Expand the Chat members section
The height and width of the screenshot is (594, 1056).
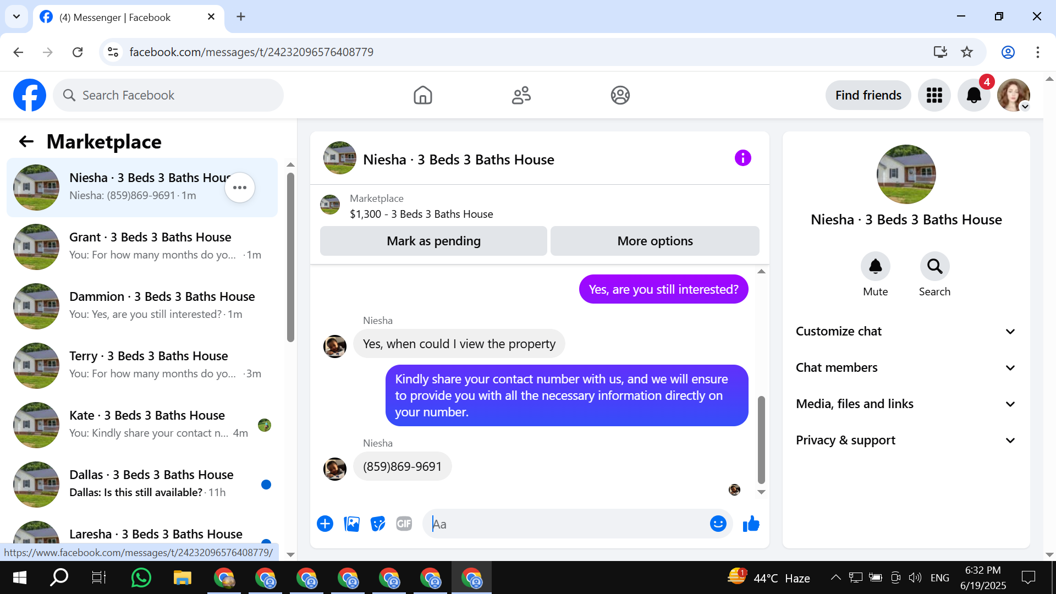click(x=906, y=367)
